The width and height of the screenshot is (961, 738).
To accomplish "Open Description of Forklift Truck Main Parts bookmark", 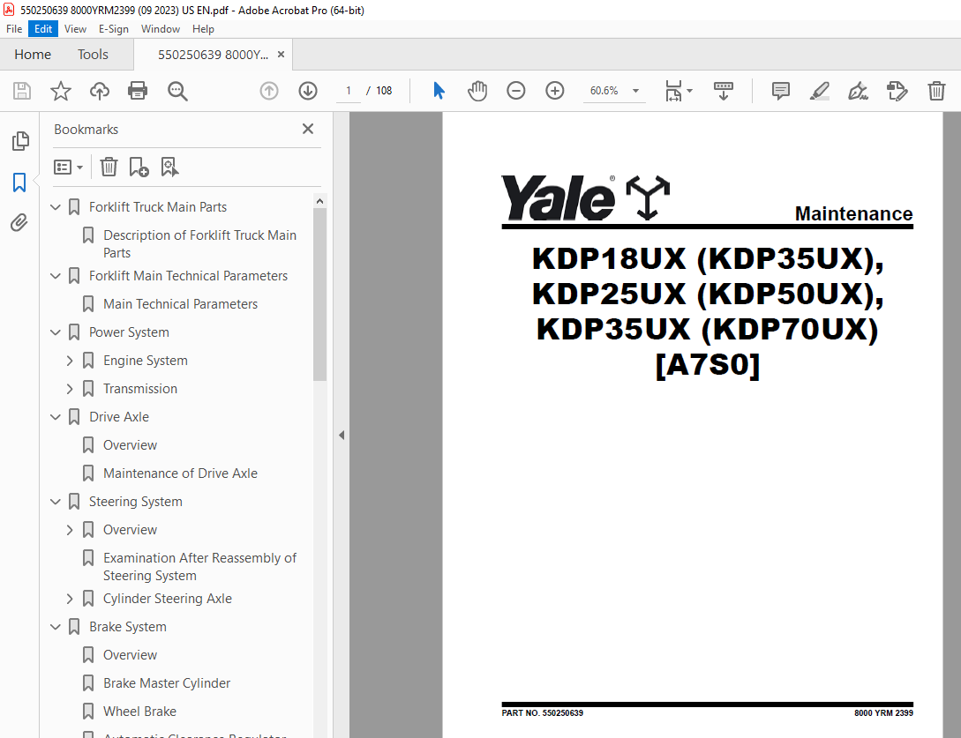I will tap(199, 243).
